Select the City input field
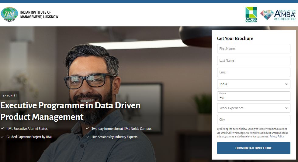Image resolution: width=298 pixels, height=162 pixels. tap(253, 120)
